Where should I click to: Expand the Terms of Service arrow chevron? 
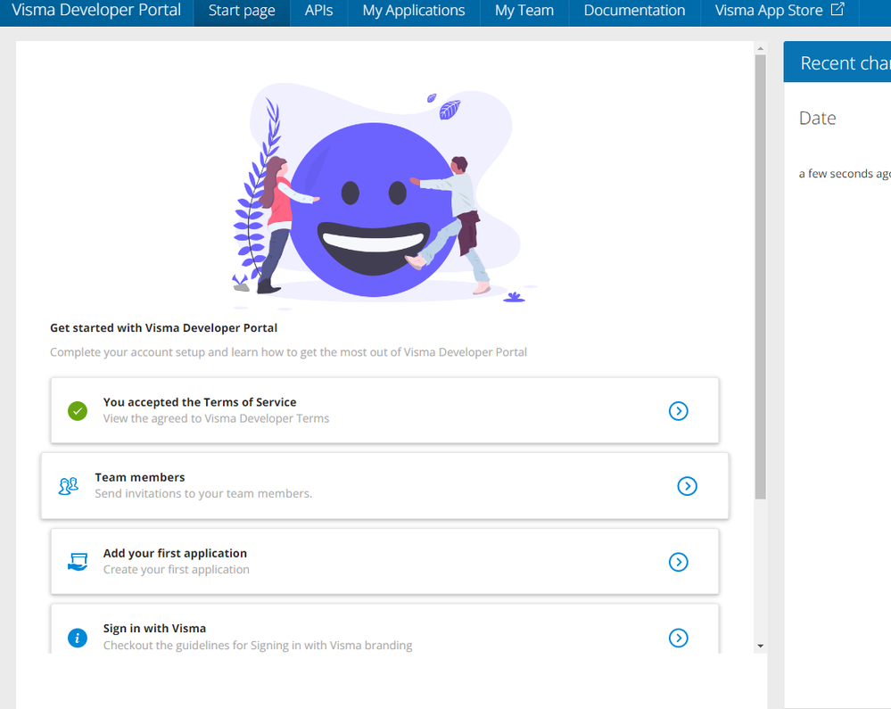679,411
